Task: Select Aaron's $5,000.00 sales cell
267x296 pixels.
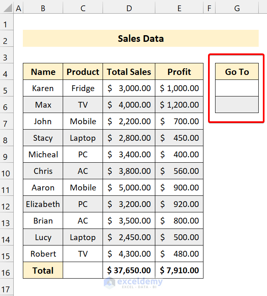Action: click(x=129, y=188)
